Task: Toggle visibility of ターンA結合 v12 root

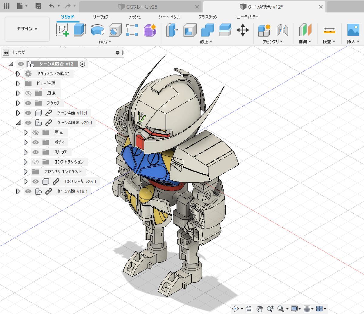Action: [x=21, y=64]
